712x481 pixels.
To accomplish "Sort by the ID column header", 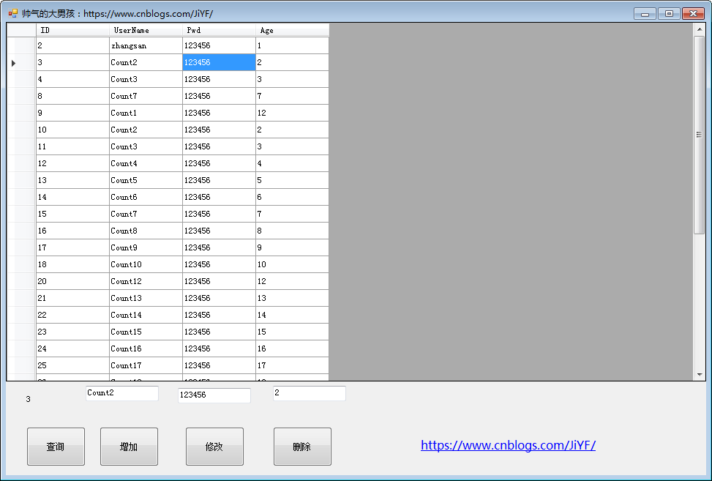I will click(x=72, y=31).
